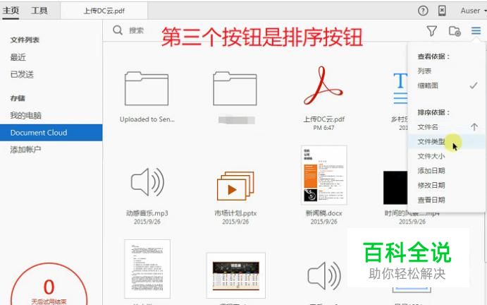The height and width of the screenshot is (305, 487).
Task: Choose 列表 view option
Action: click(424, 71)
